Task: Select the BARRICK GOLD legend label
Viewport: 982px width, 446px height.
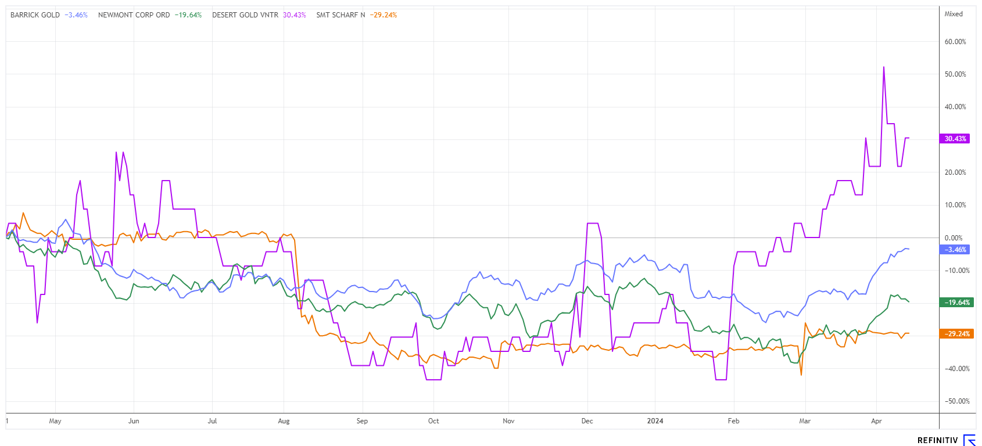Action: [35, 15]
